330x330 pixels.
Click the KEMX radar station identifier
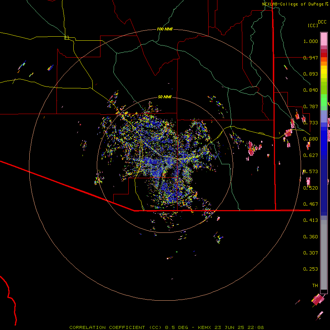pyautogui.click(x=205, y=327)
